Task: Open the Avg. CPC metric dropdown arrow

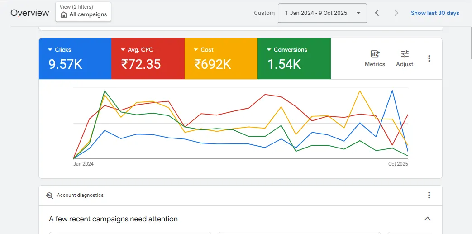Action: point(123,50)
